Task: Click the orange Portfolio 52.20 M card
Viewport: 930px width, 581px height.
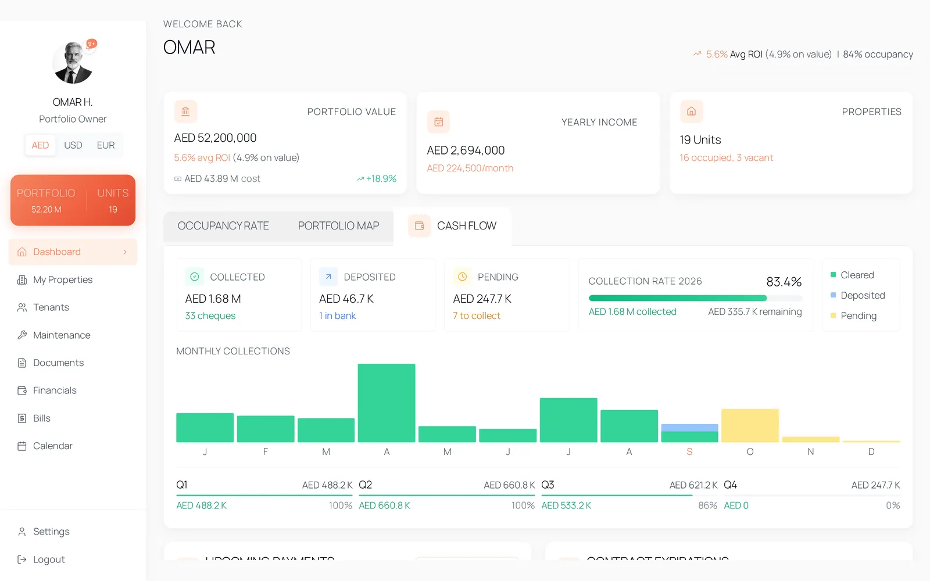Action: click(x=73, y=200)
